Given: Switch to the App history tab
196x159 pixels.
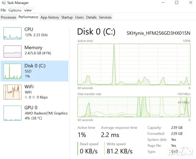Looking at the screenshot, I should pos(50,17).
